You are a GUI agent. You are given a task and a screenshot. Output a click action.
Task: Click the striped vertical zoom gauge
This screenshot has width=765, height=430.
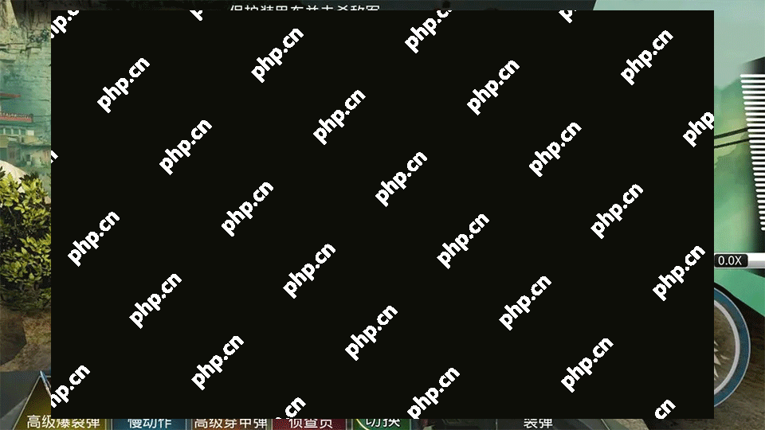tap(752, 152)
